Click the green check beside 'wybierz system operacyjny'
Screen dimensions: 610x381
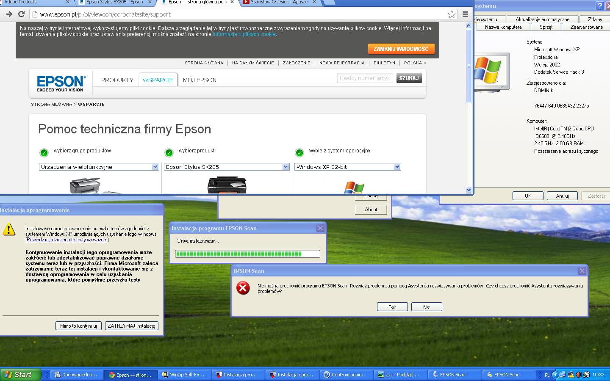(299, 153)
